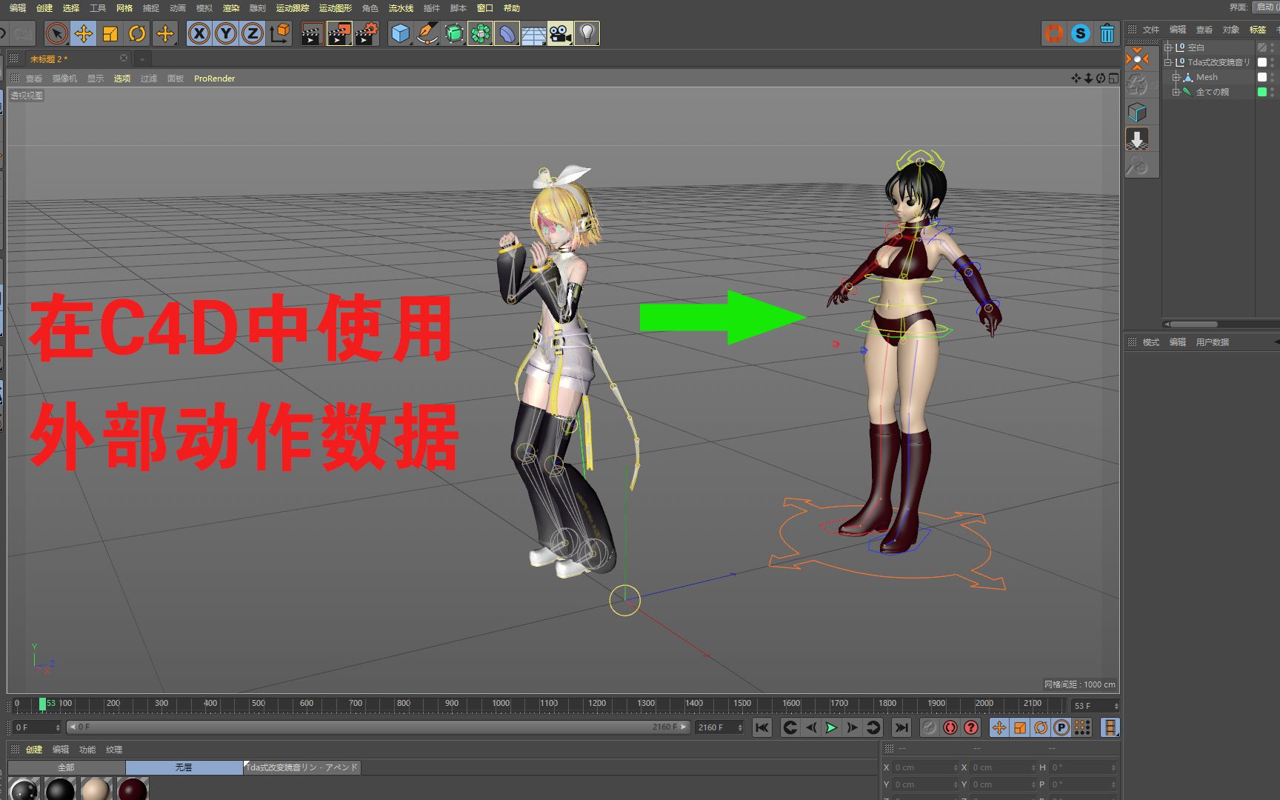1280x800 pixels.
Task: Click the red question mark keyframe selection button
Action: 971,727
